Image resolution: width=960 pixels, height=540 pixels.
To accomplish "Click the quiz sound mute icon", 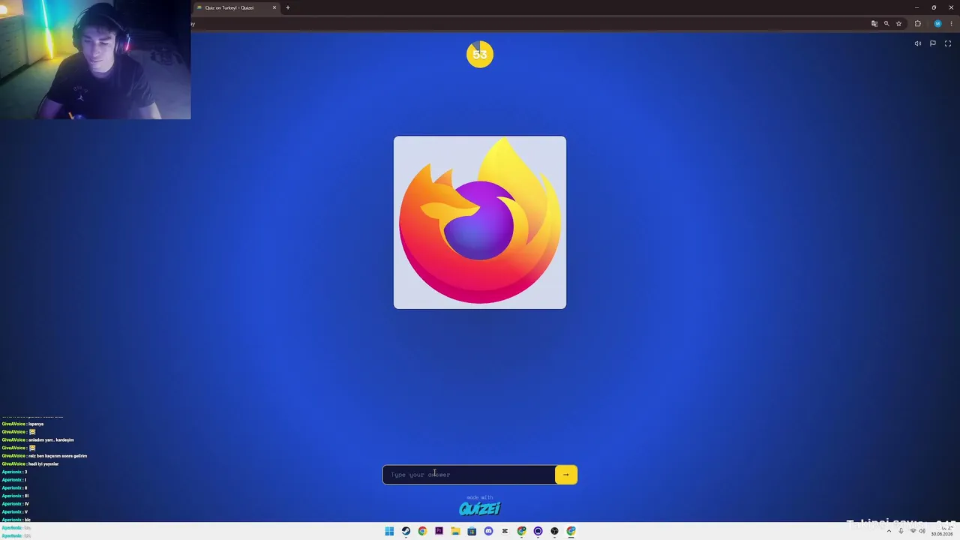I will (x=918, y=43).
